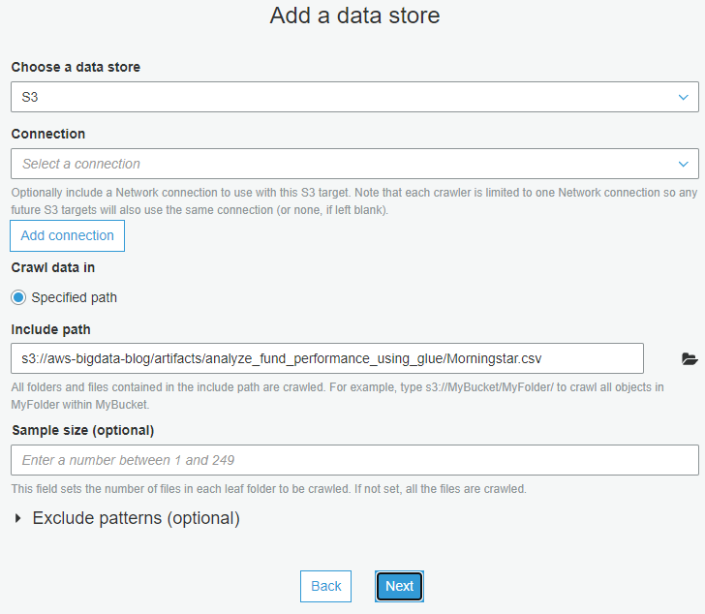Go to the Next step
The image size is (705, 614).
tap(399, 586)
